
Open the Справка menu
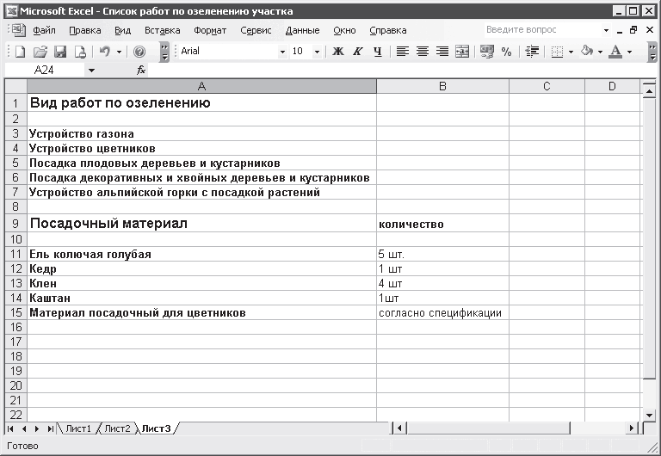(x=388, y=30)
